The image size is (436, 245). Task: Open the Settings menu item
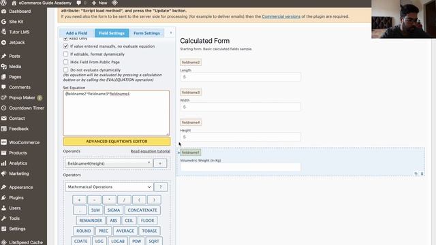(17, 229)
